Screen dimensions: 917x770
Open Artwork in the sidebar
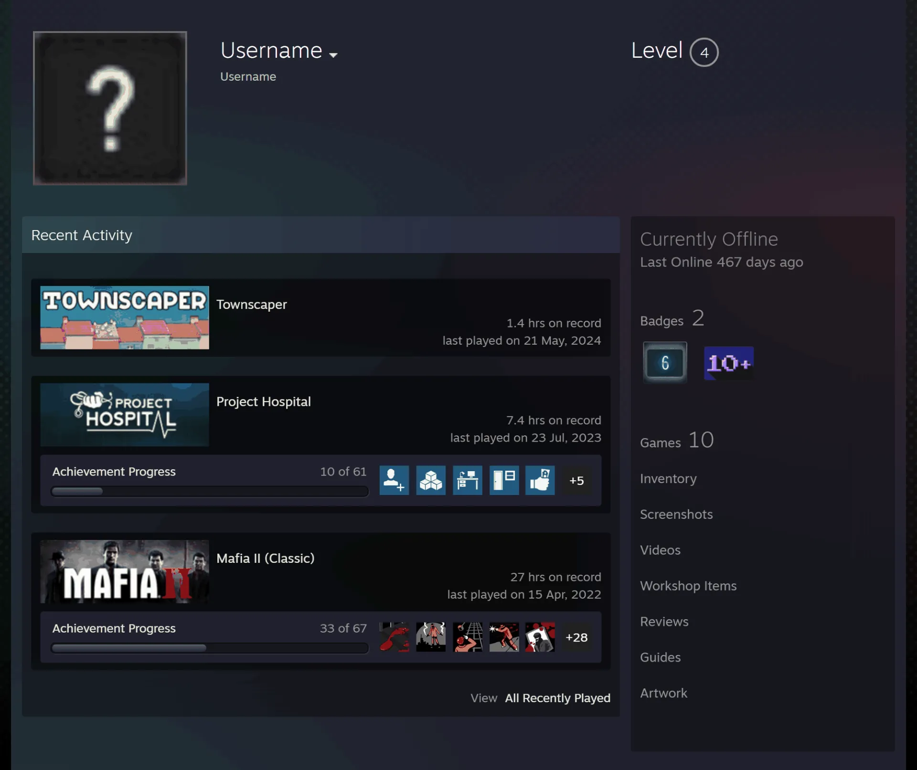click(664, 694)
